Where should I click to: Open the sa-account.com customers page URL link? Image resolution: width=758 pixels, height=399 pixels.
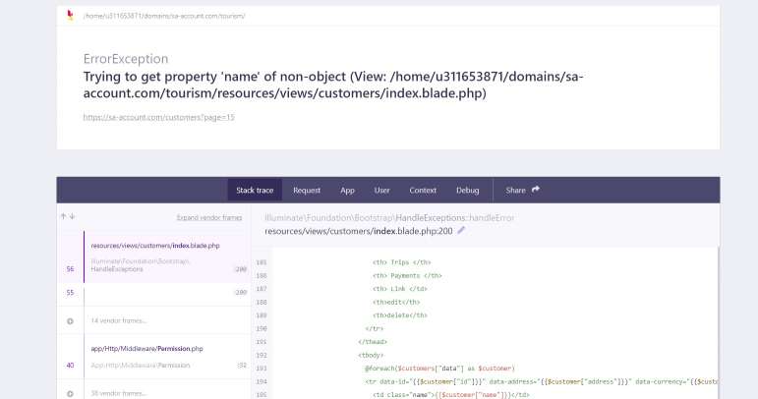coord(158,117)
